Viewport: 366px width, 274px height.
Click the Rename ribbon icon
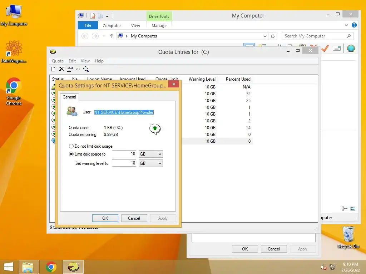pos(337,48)
